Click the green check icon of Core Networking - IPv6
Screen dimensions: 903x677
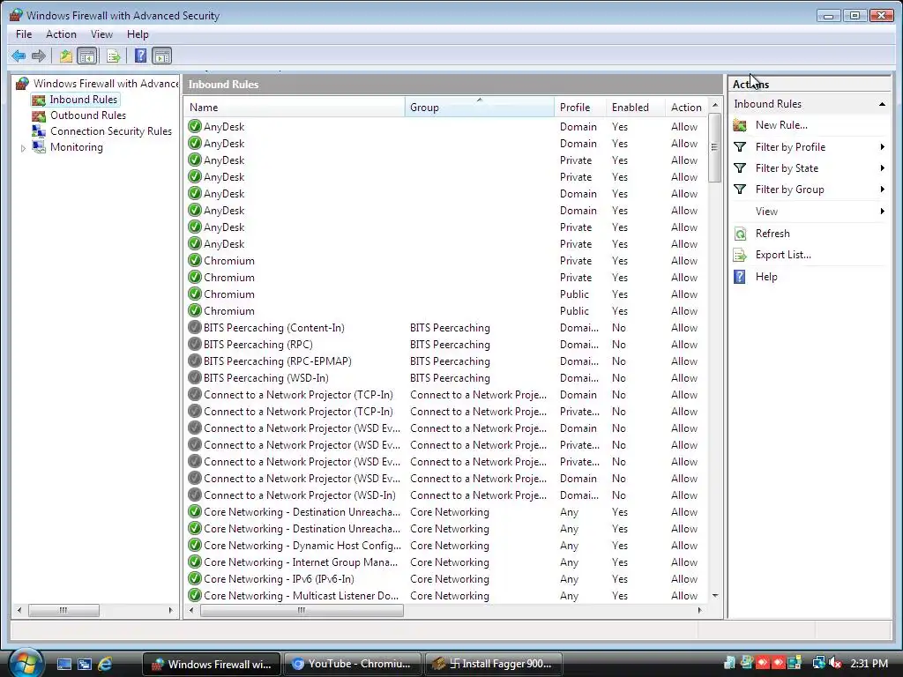[x=195, y=578]
